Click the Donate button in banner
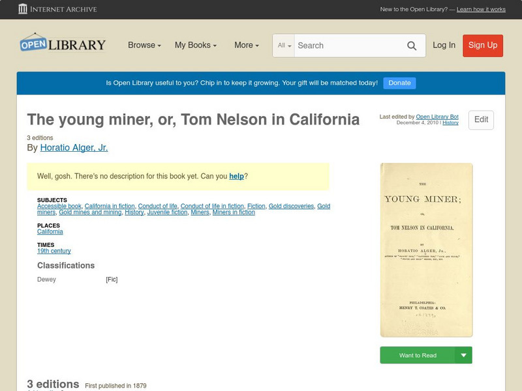This screenshot has width=522, height=391. [399, 83]
